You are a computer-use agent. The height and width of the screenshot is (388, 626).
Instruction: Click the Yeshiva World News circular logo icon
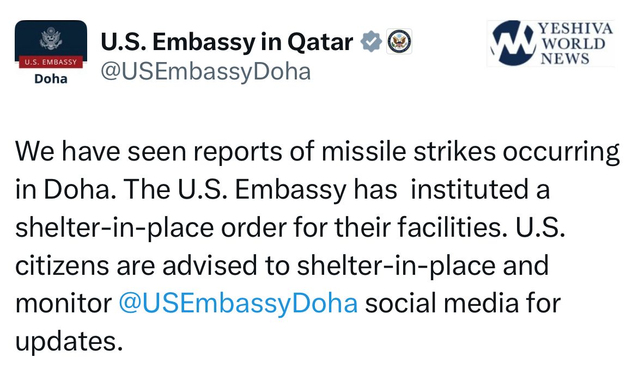pyautogui.click(x=512, y=44)
